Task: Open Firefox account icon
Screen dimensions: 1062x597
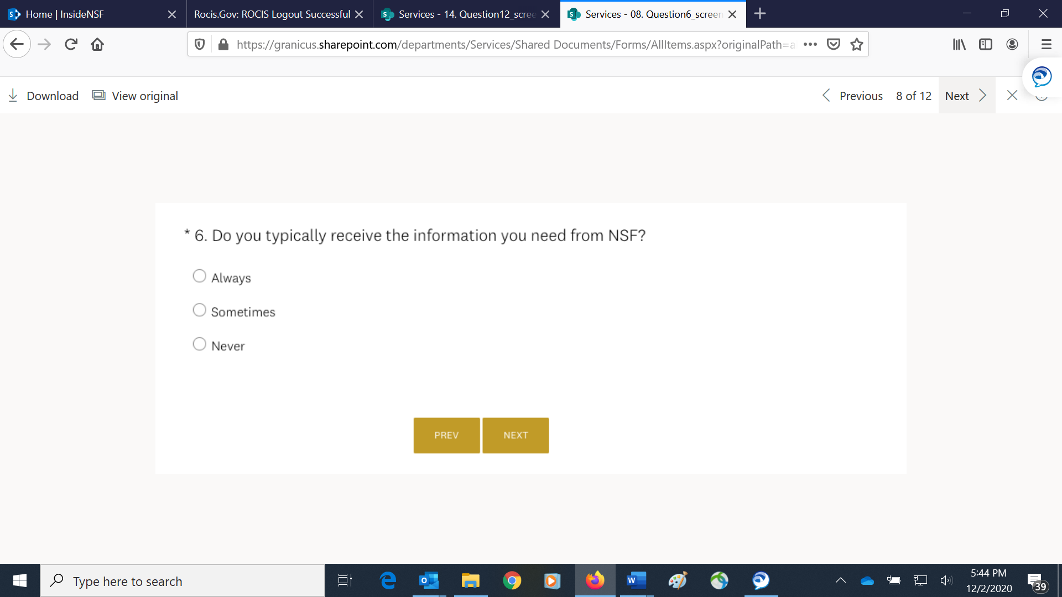Action: (1012, 44)
